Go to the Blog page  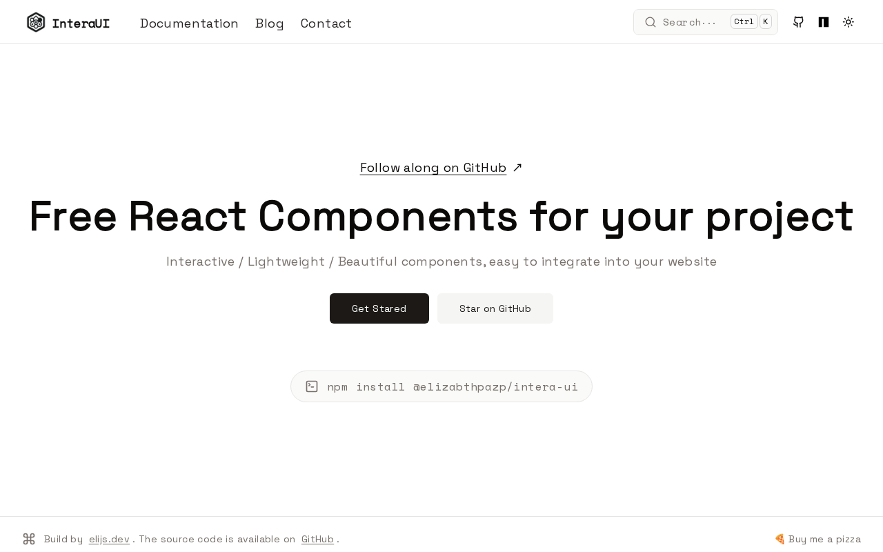[x=270, y=23]
